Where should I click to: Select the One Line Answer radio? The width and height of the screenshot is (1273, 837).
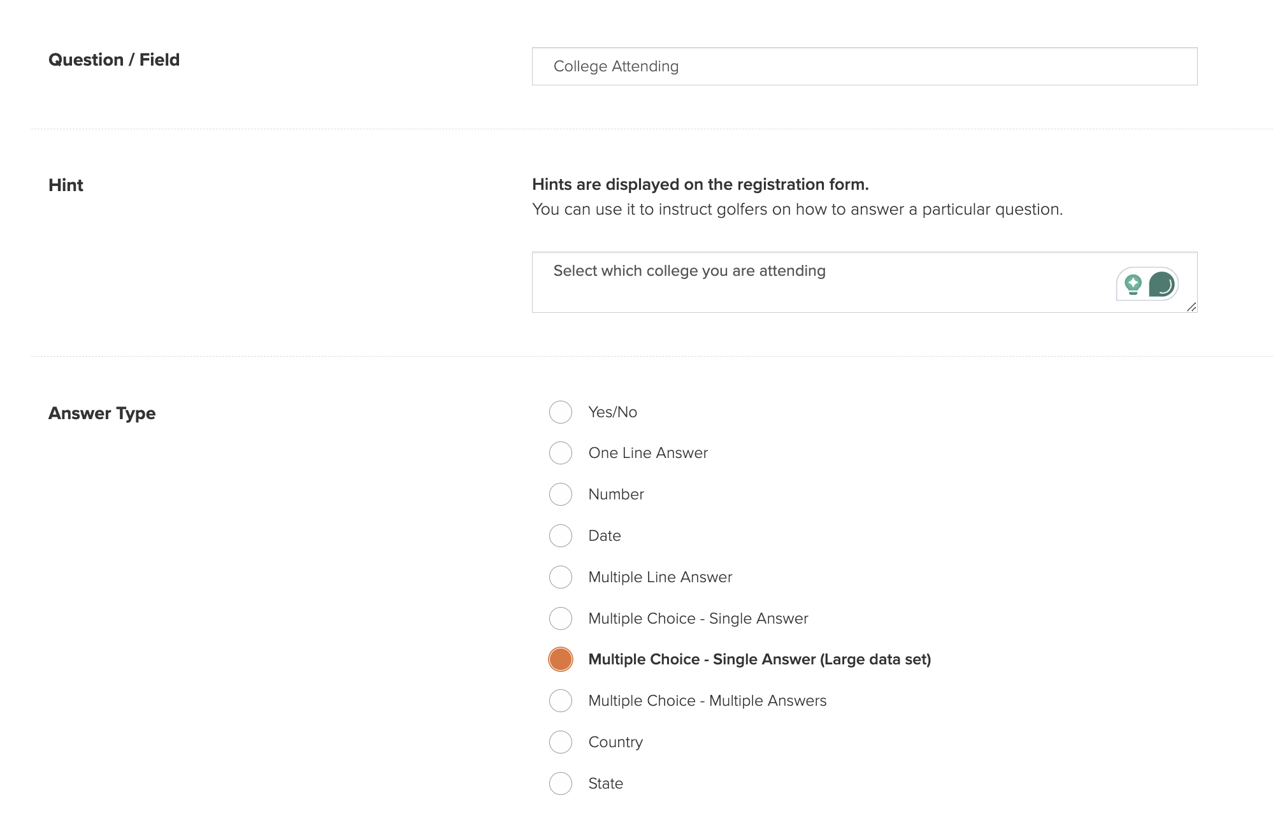[x=561, y=453]
